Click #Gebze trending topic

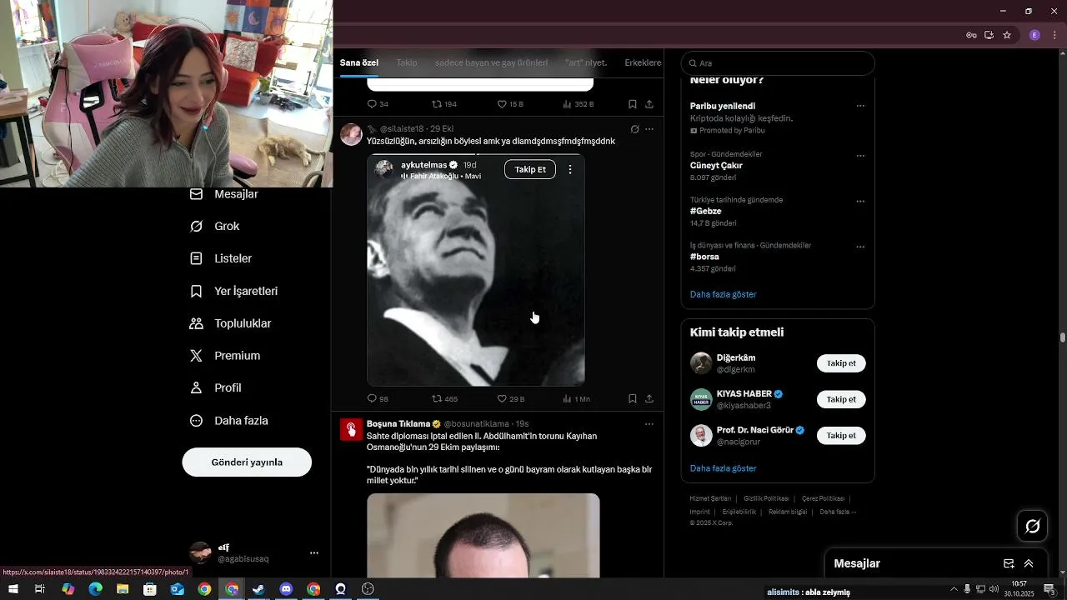point(706,212)
